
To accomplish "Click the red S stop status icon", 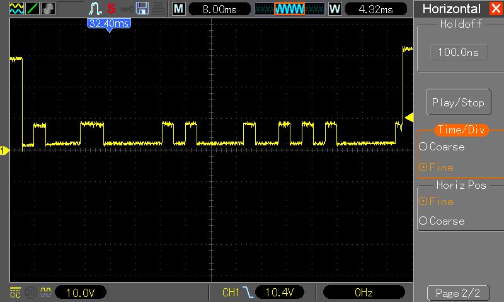I will (111, 9).
